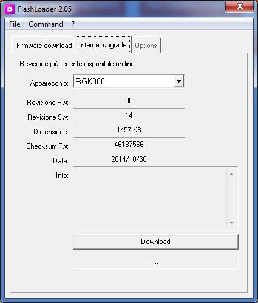The image size is (258, 303).
Task: Click the RGK800 device combo box
Action: (129, 81)
